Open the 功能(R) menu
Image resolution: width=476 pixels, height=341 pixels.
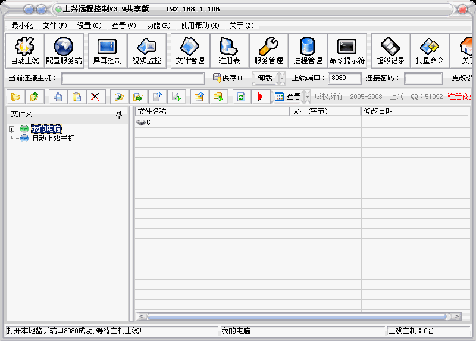(158, 26)
